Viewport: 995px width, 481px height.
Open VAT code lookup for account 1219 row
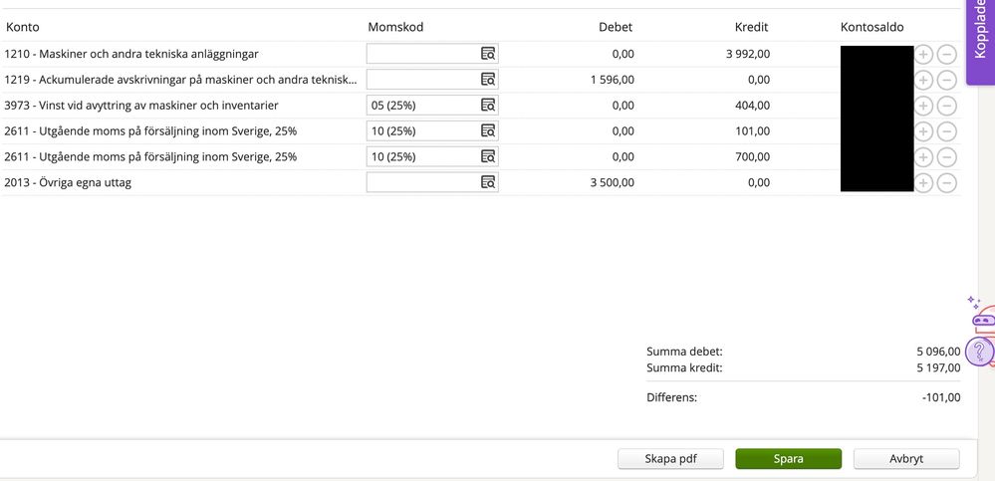(x=488, y=80)
